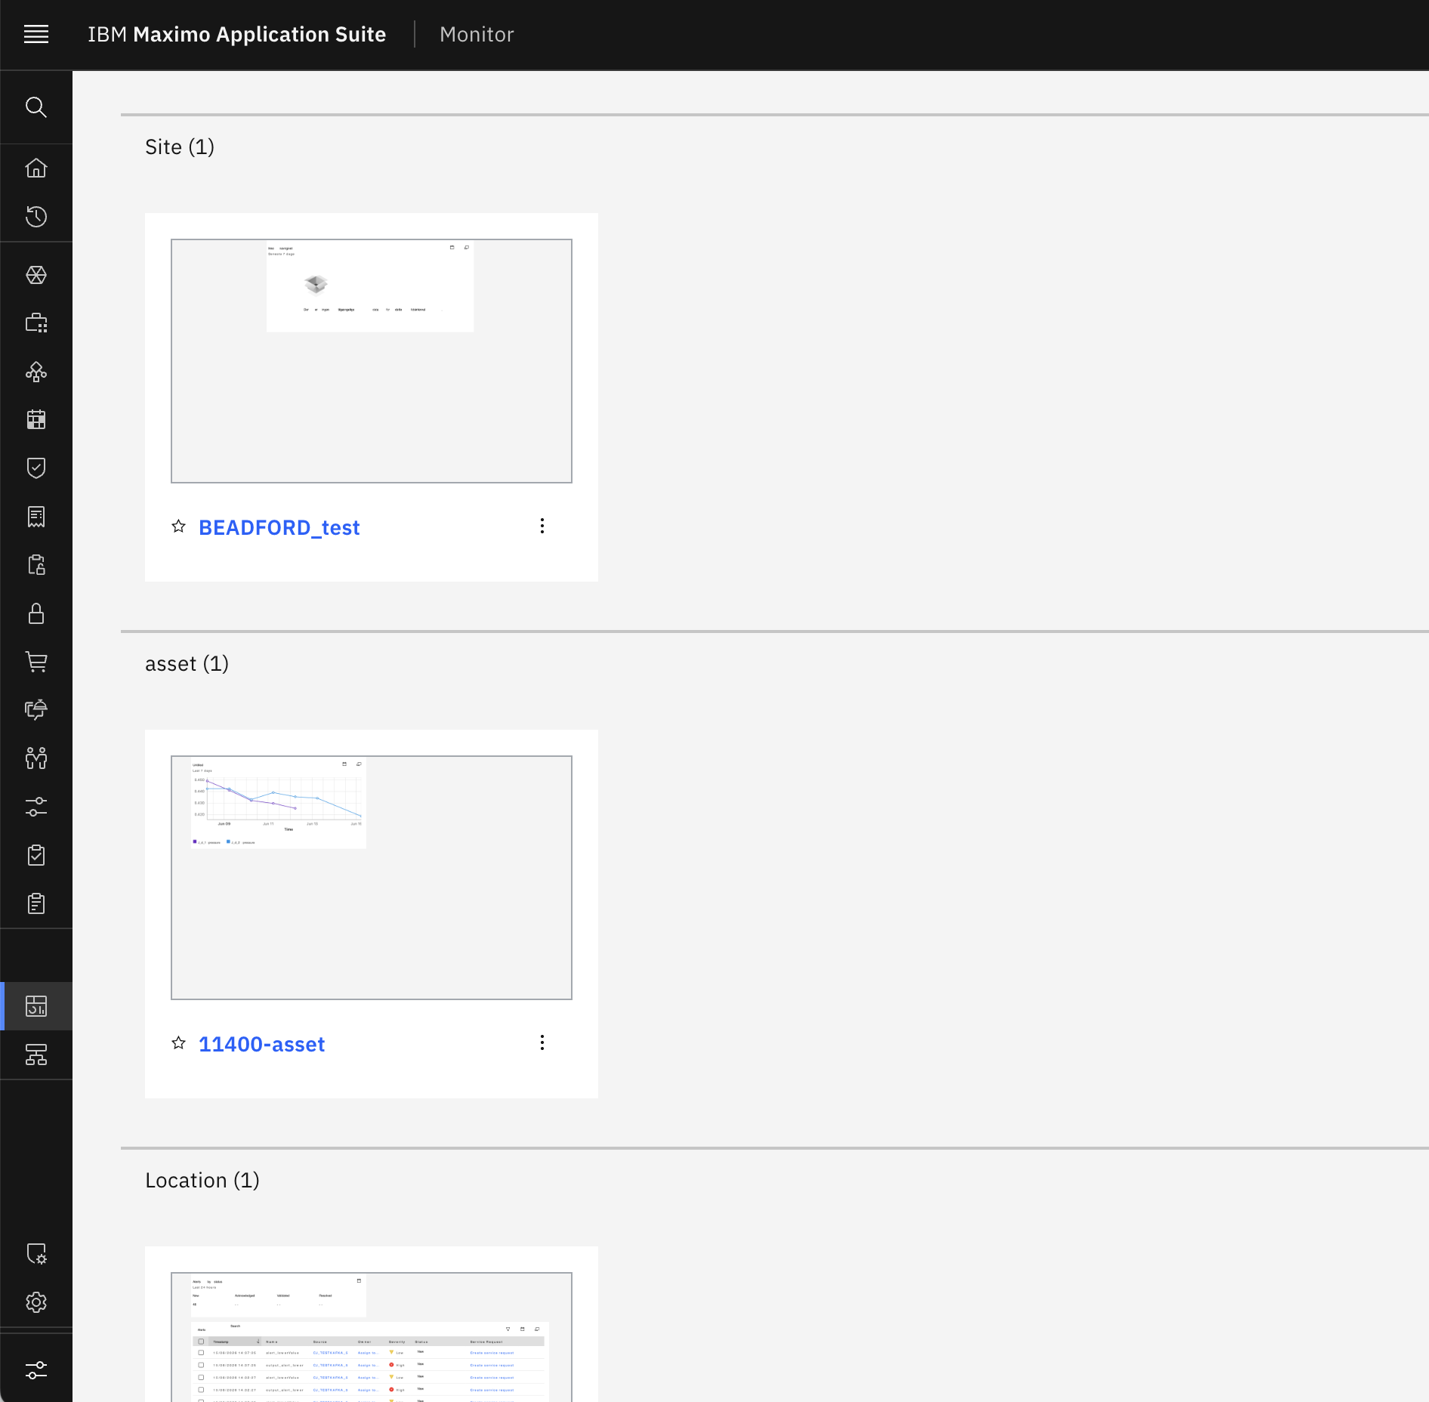The width and height of the screenshot is (1429, 1402).
Task: Select the clipboard list icon in sidebar
Action: (36, 903)
